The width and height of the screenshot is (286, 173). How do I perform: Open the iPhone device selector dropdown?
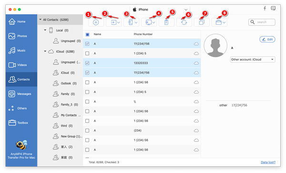[160, 10]
